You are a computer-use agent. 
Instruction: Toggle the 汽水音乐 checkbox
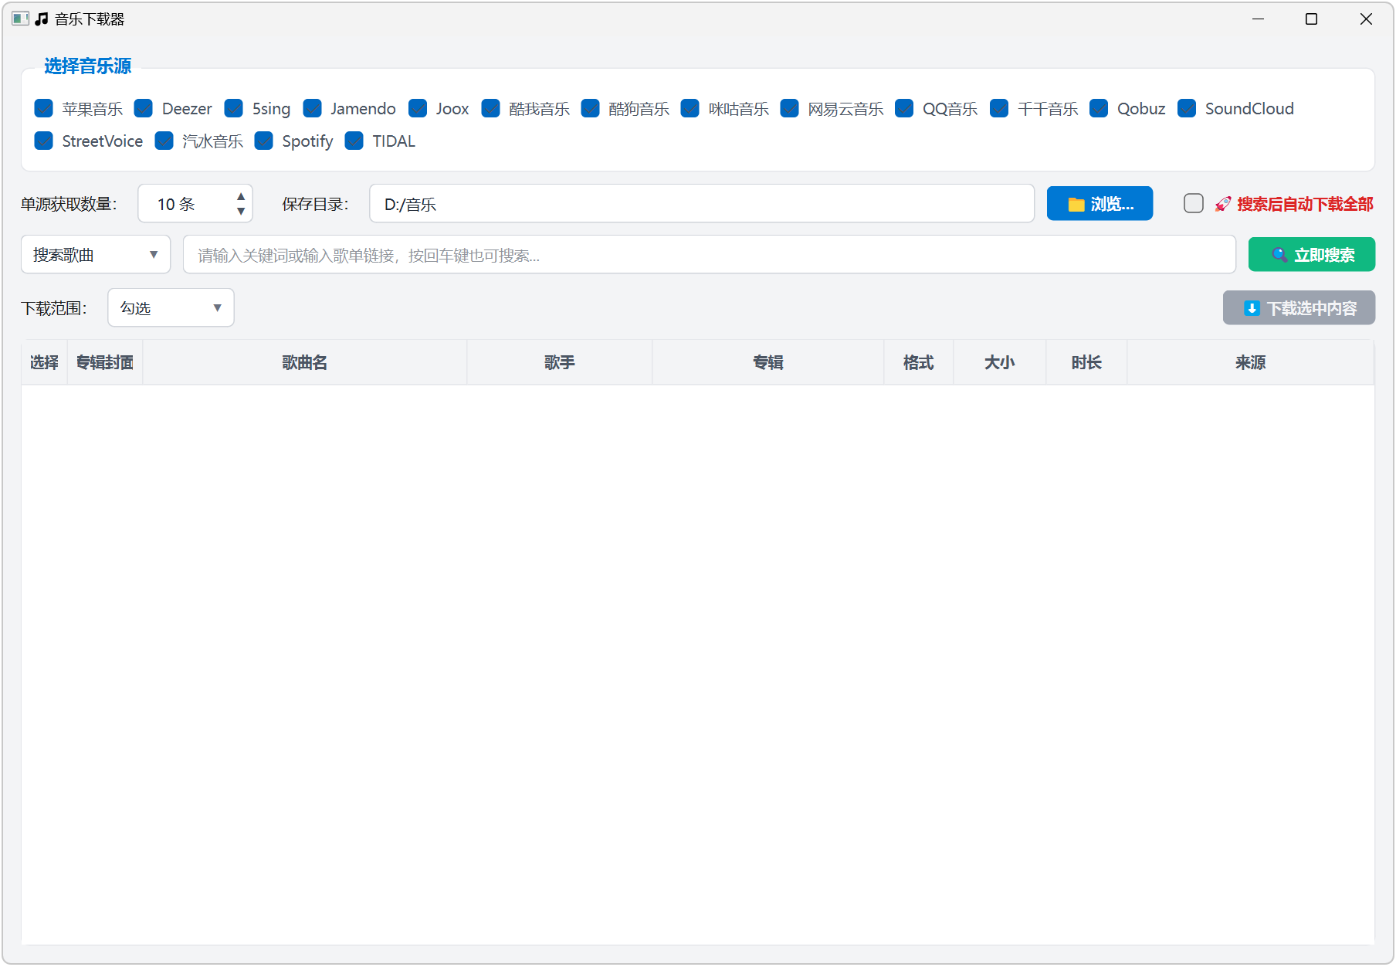[x=164, y=141]
